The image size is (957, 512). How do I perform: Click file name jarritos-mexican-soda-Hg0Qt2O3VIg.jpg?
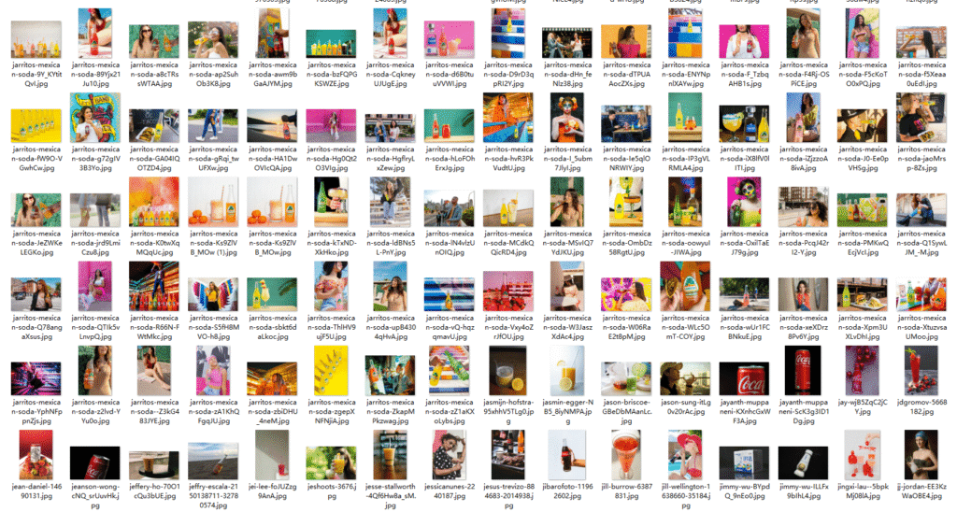332,159
